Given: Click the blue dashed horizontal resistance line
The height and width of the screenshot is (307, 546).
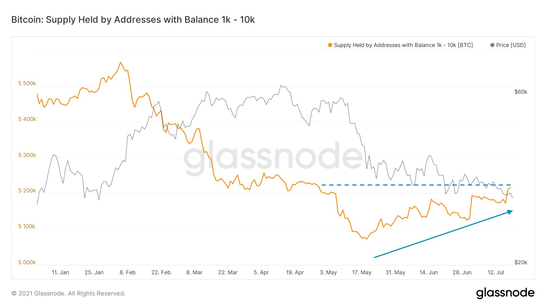Looking at the screenshot, I should (416, 185).
